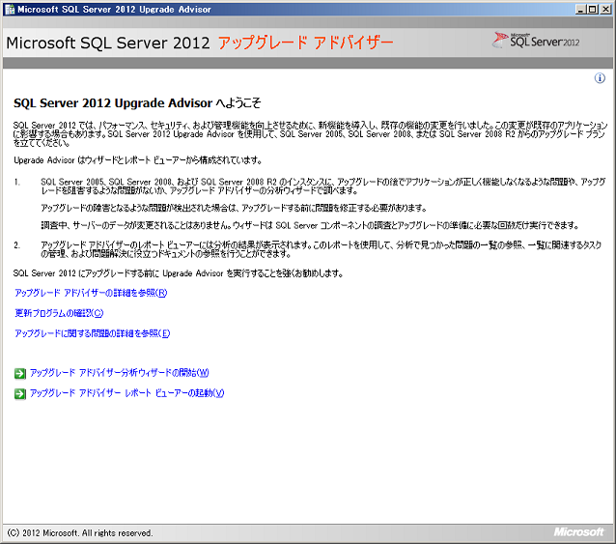Click the application icon in title bar
The height and width of the screenshot is (544, 616).
click(x=10, y=9)
